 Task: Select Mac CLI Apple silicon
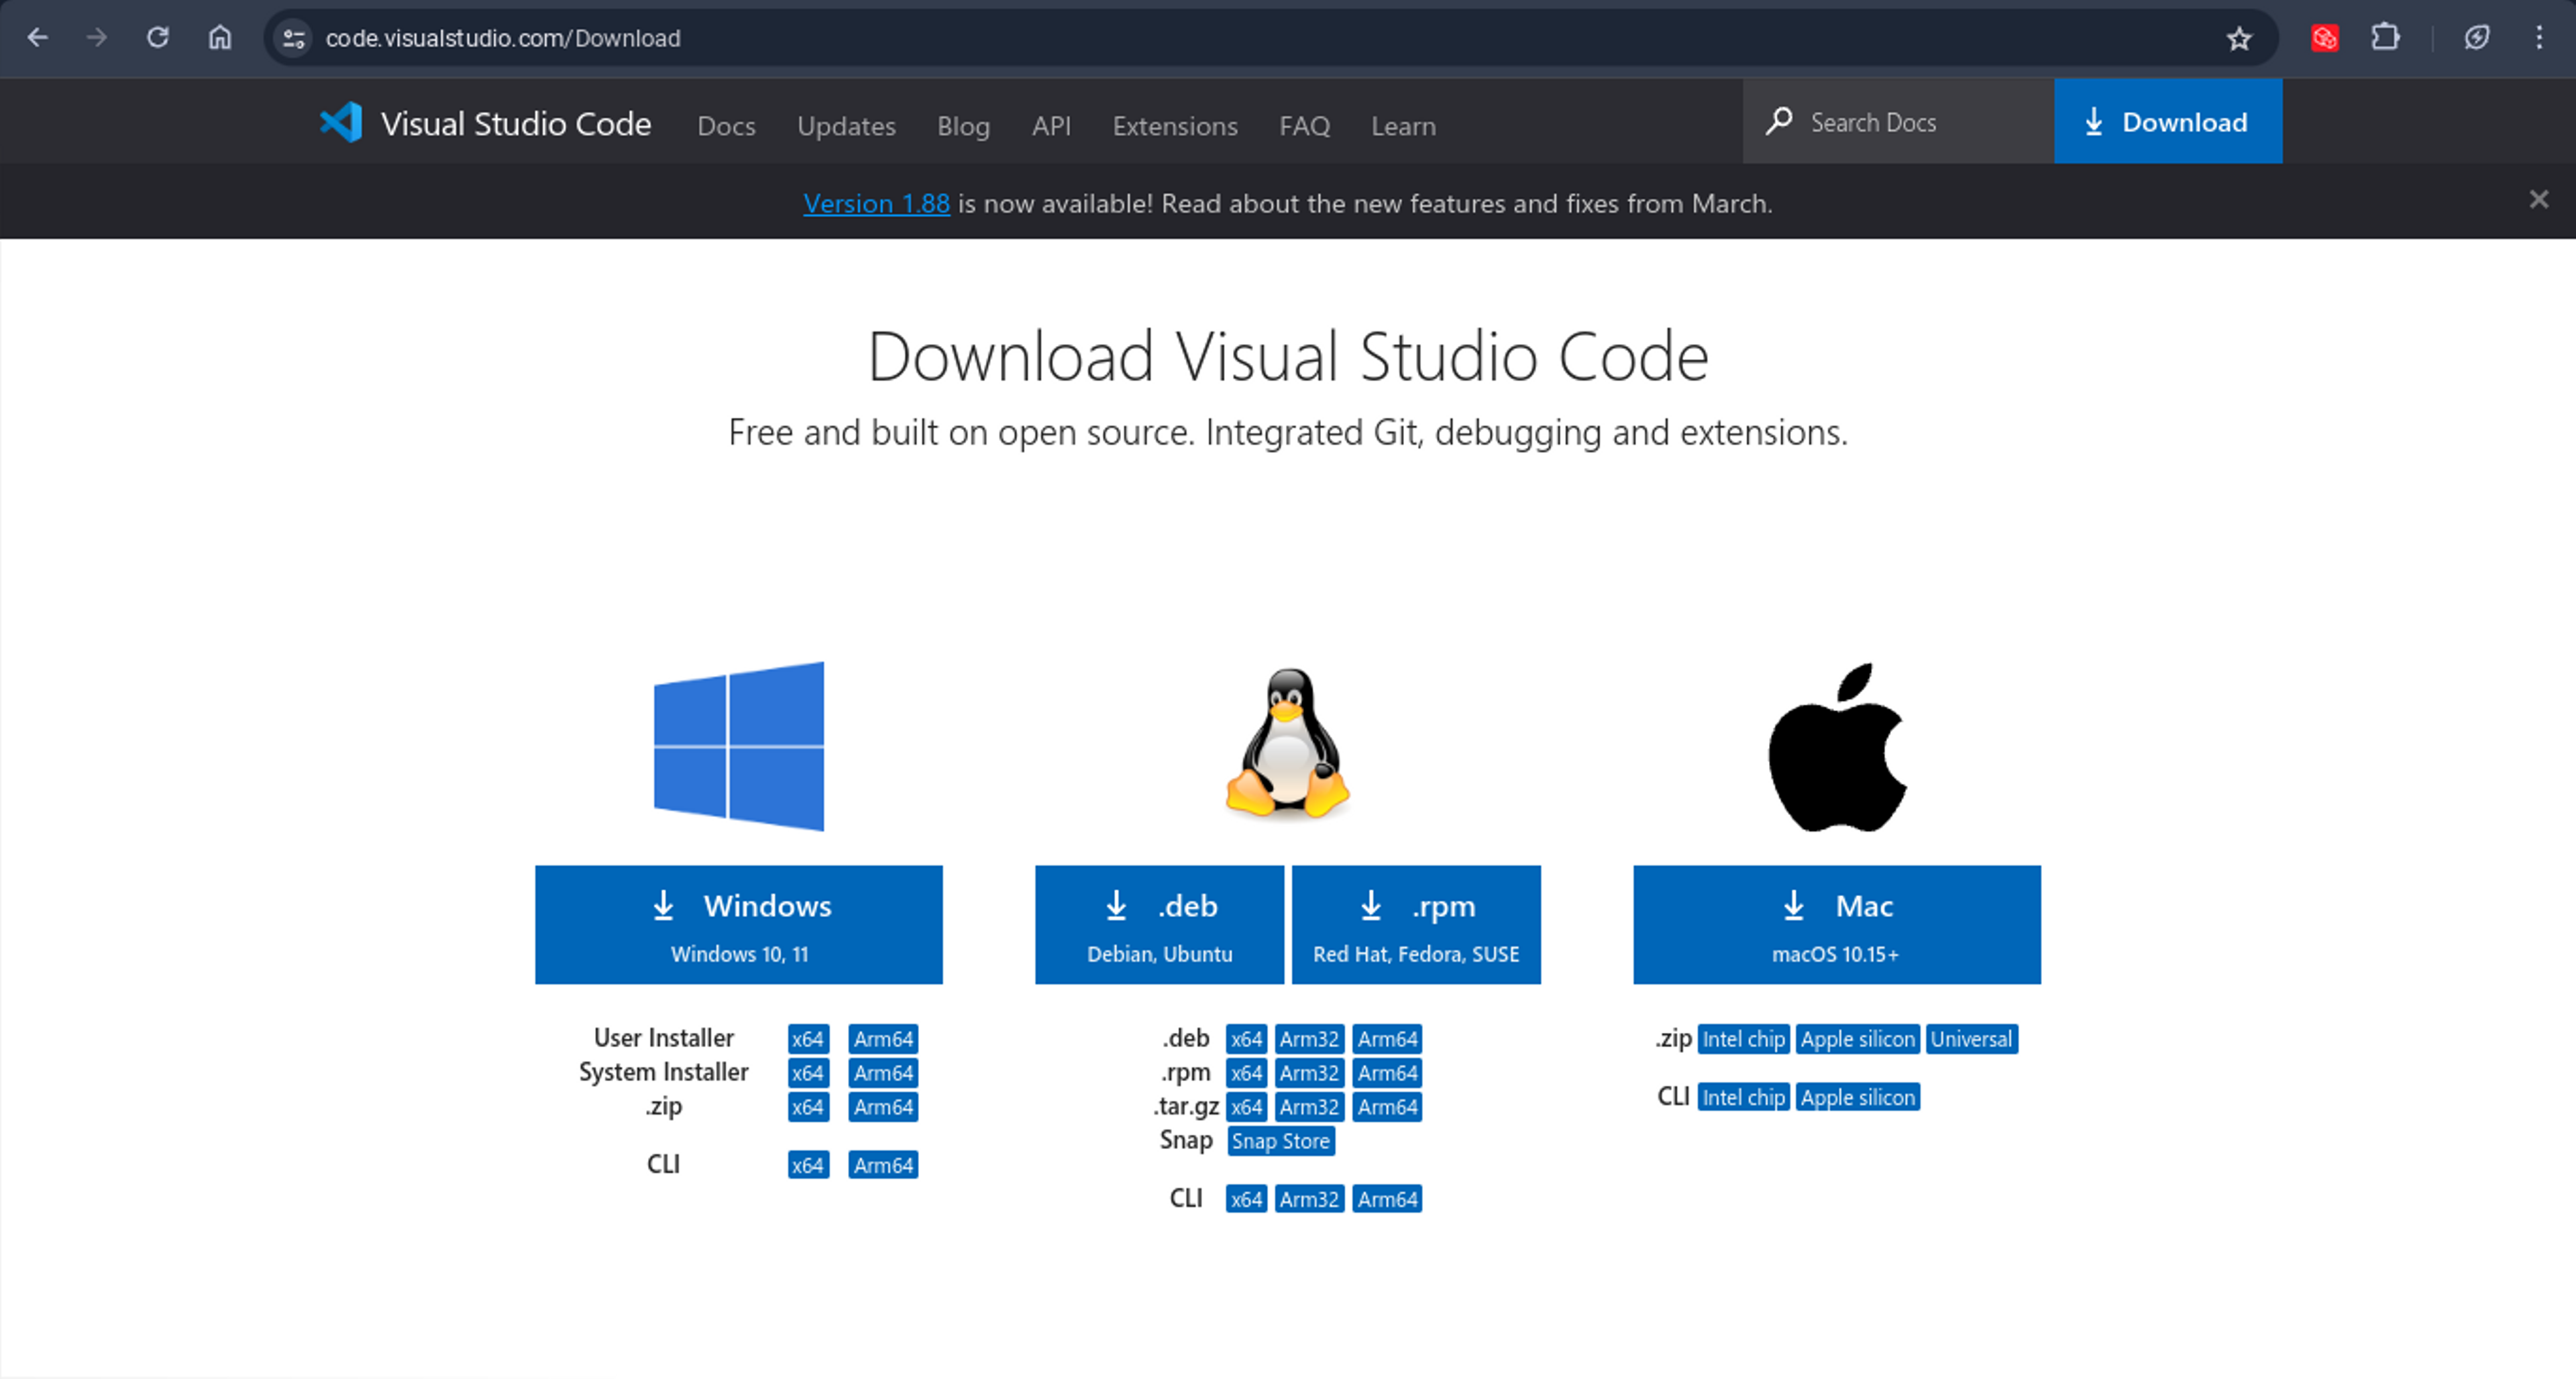tap(1857, 1097)
